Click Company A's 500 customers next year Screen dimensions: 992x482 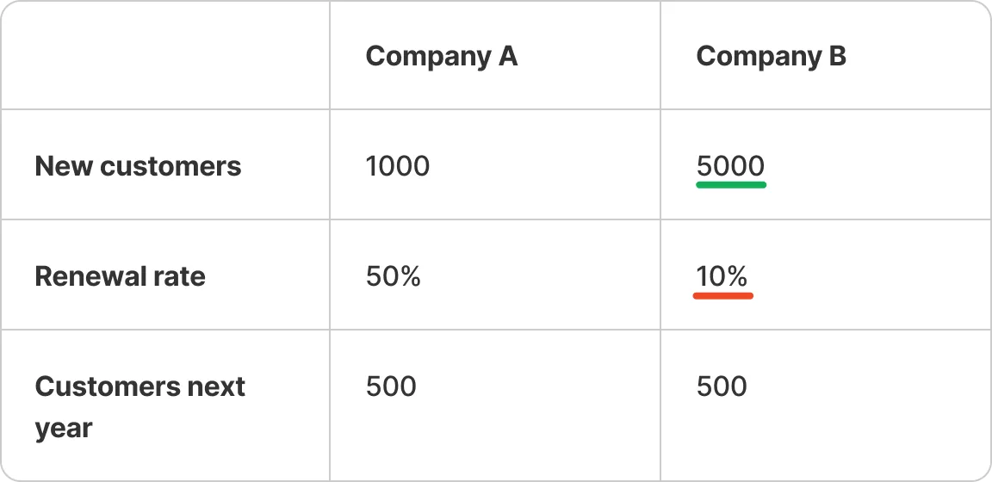point(391,386)
